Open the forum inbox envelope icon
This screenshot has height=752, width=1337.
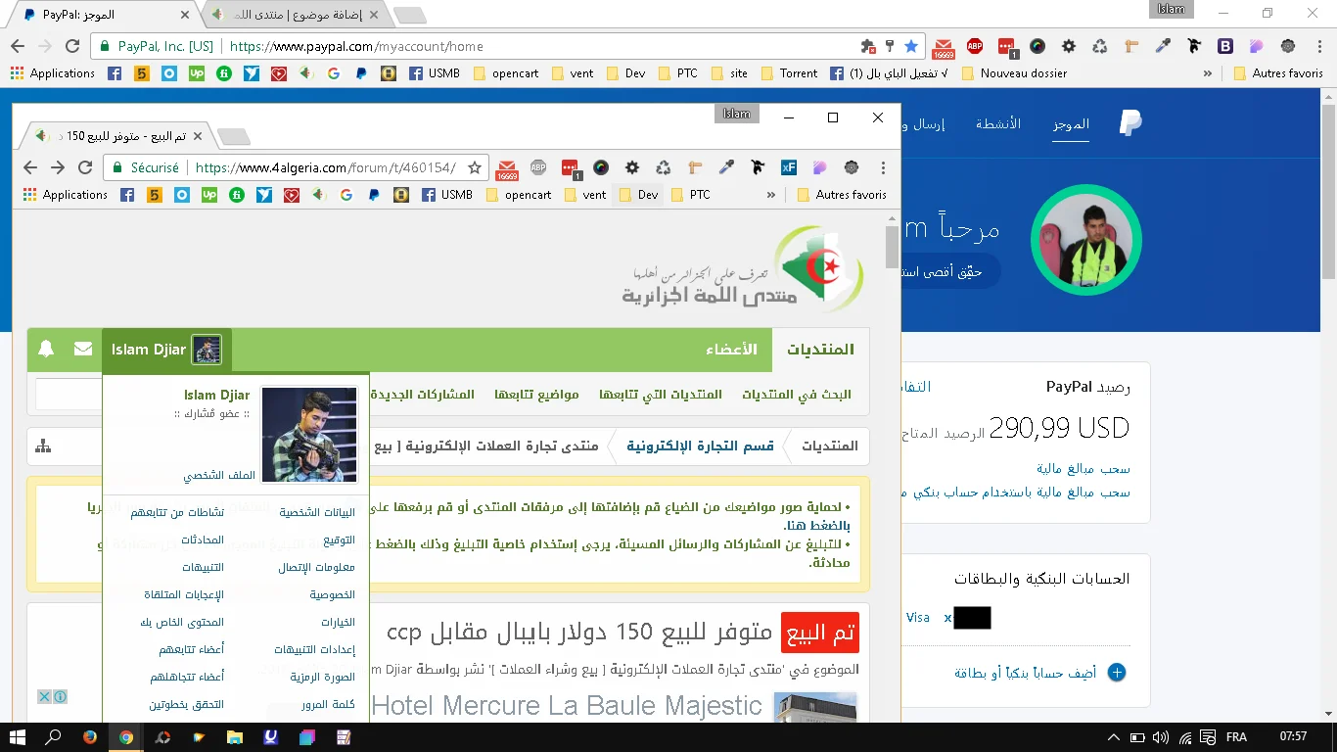(83, 349)
